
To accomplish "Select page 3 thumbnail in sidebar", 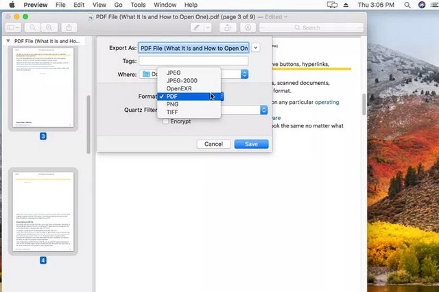I will pos(43,87).
